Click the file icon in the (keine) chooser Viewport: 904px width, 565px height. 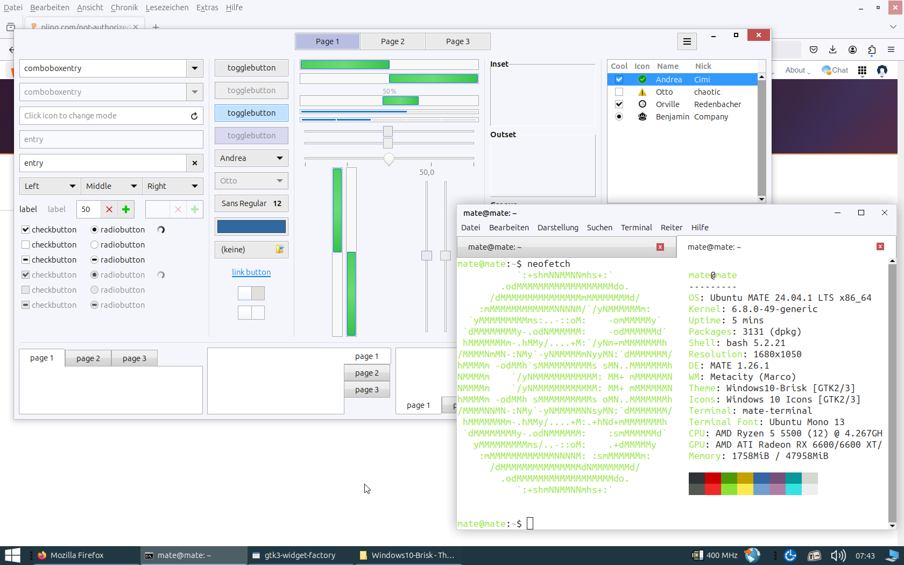[x=280, y=249]
